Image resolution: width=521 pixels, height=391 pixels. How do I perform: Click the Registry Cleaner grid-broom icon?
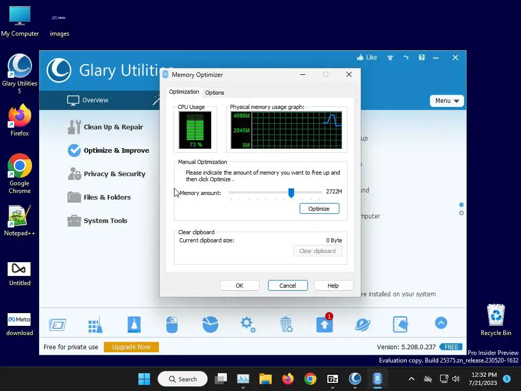click(x=95, y=324)
